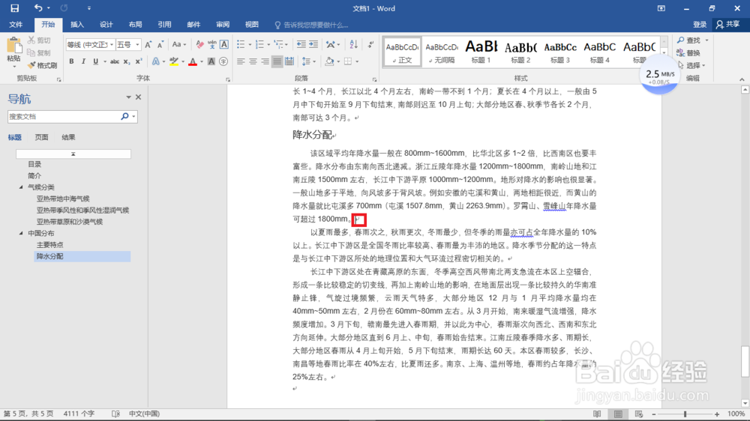The width and height of the screenshot is (750, 421).
Task: Click the Shrink Font icon
Action: (x=160, y=44)
